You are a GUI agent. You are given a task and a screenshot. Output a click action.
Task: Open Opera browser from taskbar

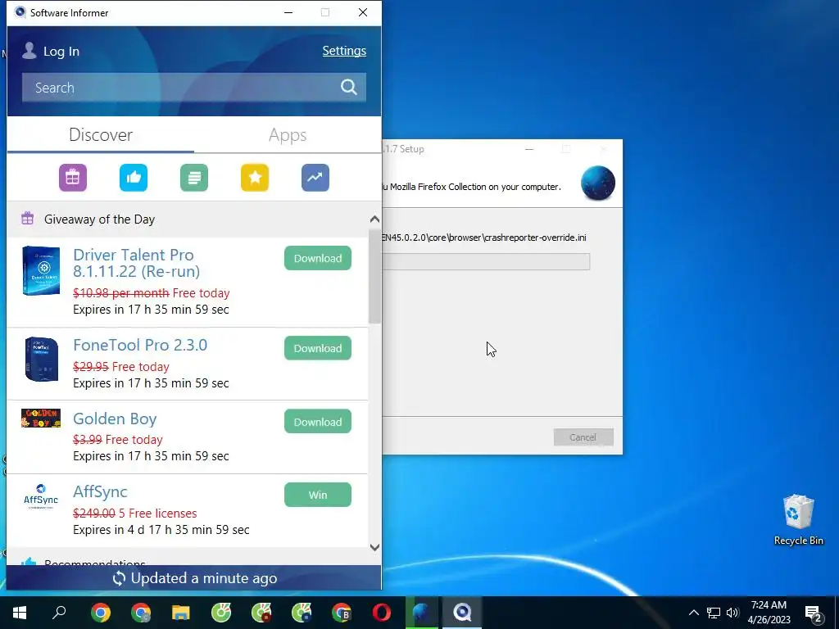click(382, 613)
